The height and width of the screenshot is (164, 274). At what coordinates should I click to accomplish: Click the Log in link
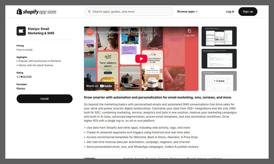pyautogui.click(x=230, y=11)
